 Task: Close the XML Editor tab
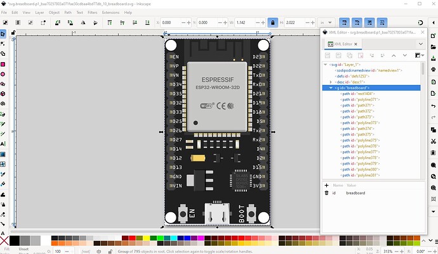click(355, 44)
